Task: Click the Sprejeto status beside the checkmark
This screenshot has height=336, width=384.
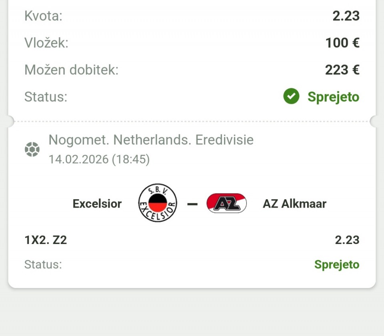Action: pos(333,97)
